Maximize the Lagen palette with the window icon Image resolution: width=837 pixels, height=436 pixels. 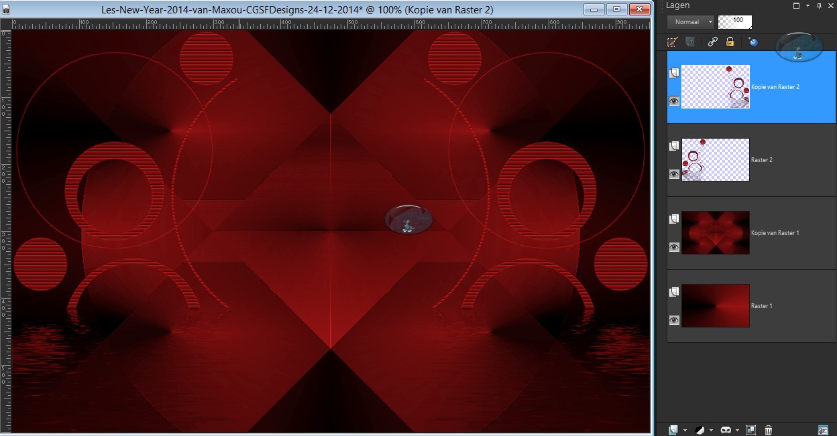pos(796,5)
